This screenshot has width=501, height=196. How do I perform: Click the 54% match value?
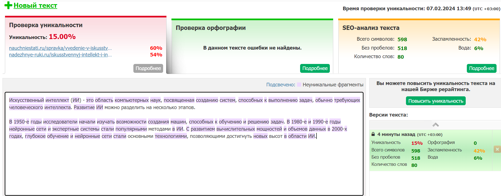[x=156, y=55]
